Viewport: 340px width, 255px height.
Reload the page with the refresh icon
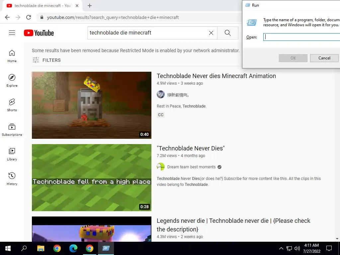29,17
